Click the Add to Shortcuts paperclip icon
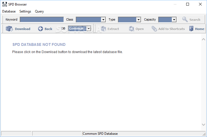 coord(154,29)
